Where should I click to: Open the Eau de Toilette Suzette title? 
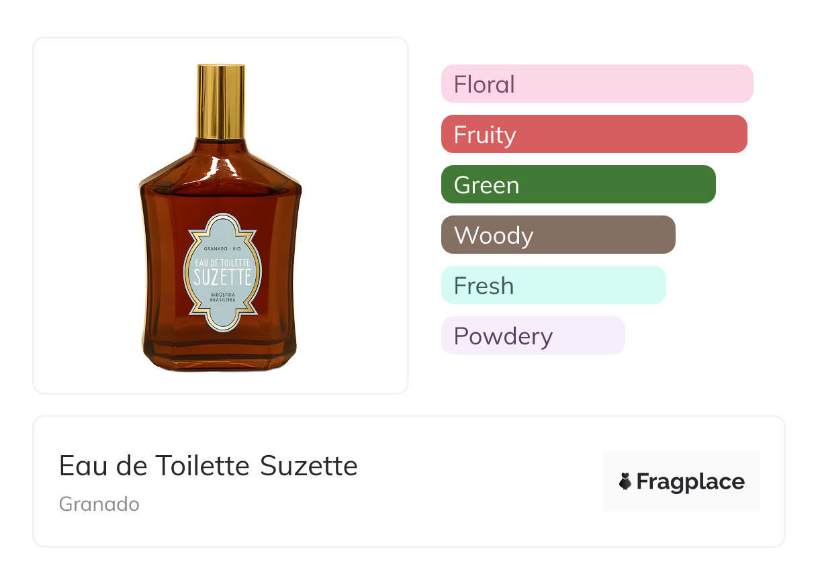pos(208,466)
